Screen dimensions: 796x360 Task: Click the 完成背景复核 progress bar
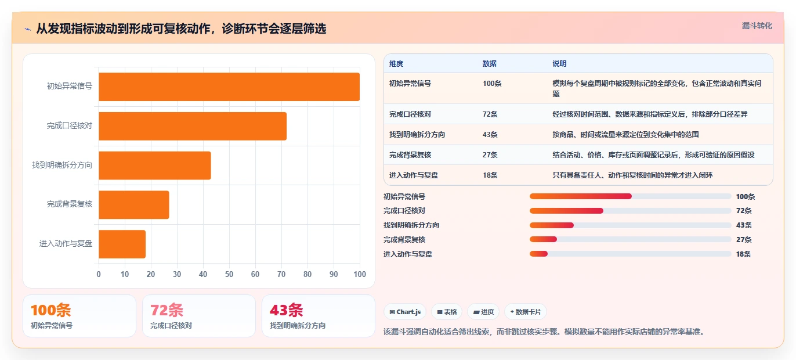pyautogui.click(x=631, y=239)
